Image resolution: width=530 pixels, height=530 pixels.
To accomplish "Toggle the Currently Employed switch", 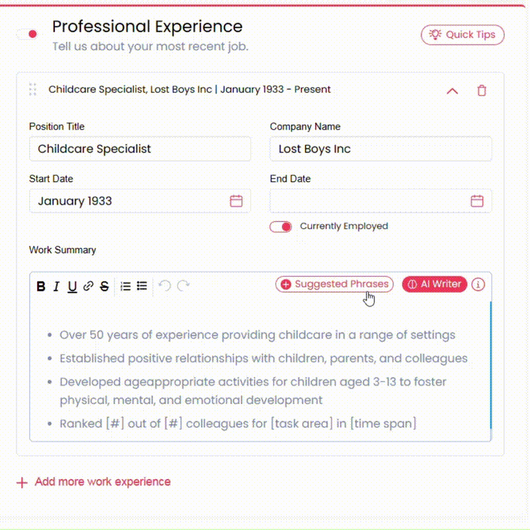I will (x=280, y=227).
